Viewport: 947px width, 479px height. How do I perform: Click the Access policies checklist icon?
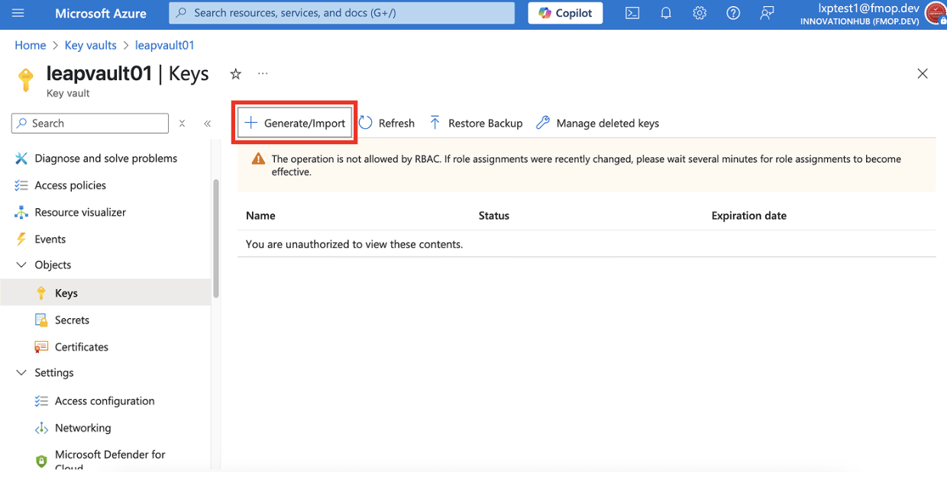point(21,185)
